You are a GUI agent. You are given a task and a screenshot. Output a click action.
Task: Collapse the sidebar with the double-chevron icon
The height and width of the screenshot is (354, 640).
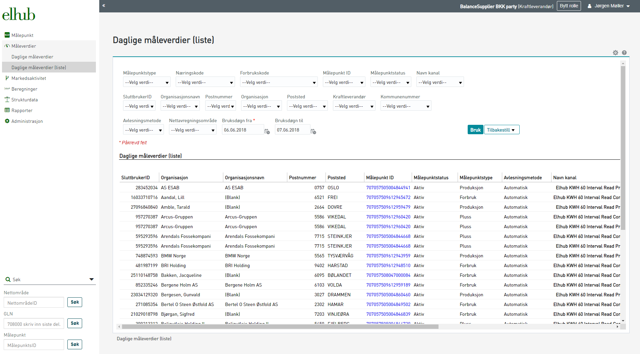click(x=104, y=5)
